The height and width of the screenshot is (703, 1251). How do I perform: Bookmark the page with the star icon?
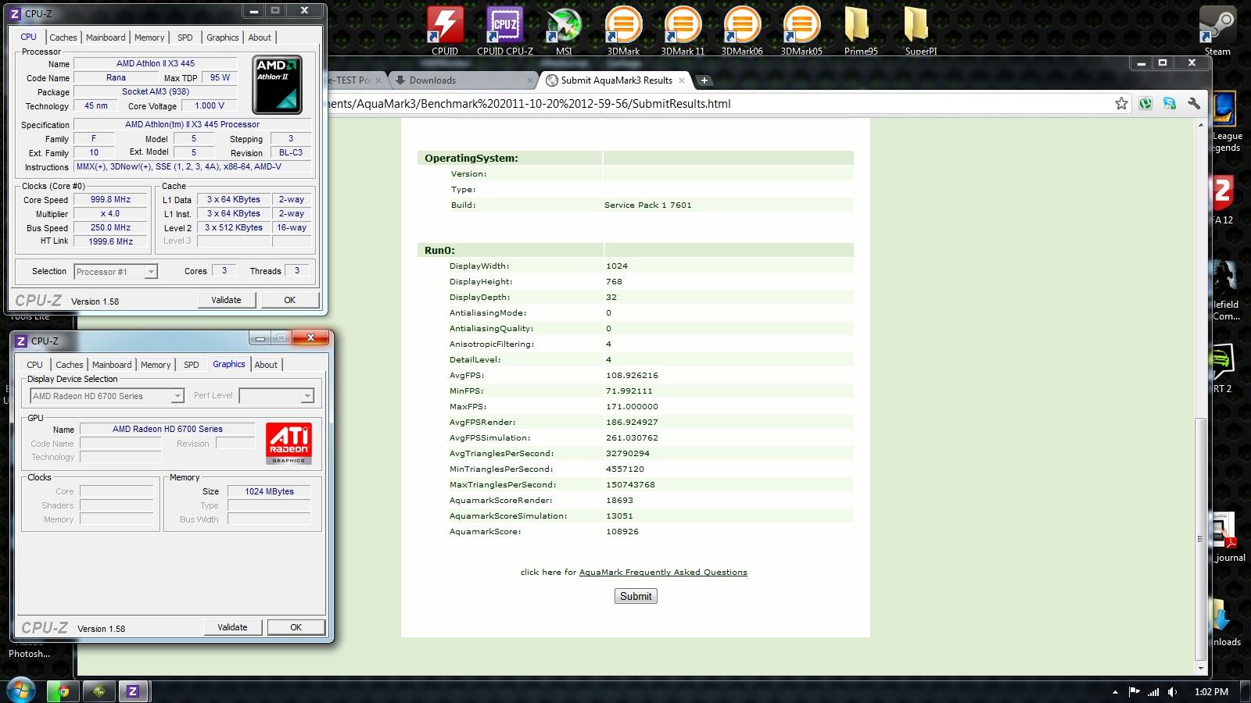[1121, 103]
